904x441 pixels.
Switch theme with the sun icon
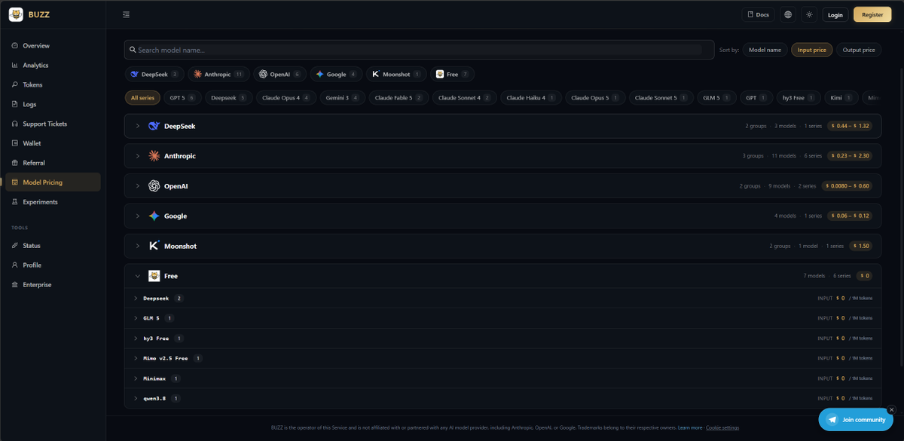809,14
